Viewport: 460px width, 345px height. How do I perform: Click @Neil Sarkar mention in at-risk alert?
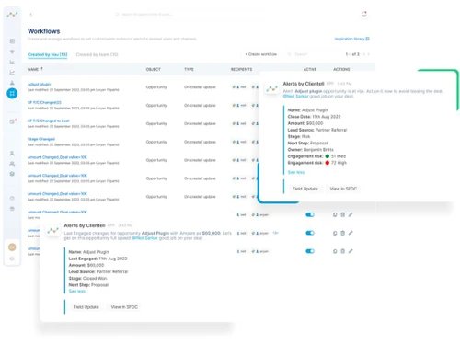click(295, 97)
